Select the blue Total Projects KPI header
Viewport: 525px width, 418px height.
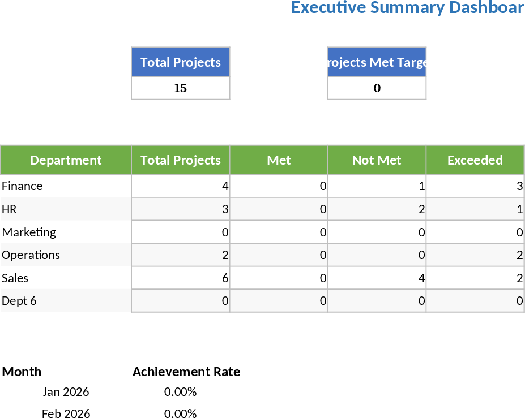(x=180, y=62)
